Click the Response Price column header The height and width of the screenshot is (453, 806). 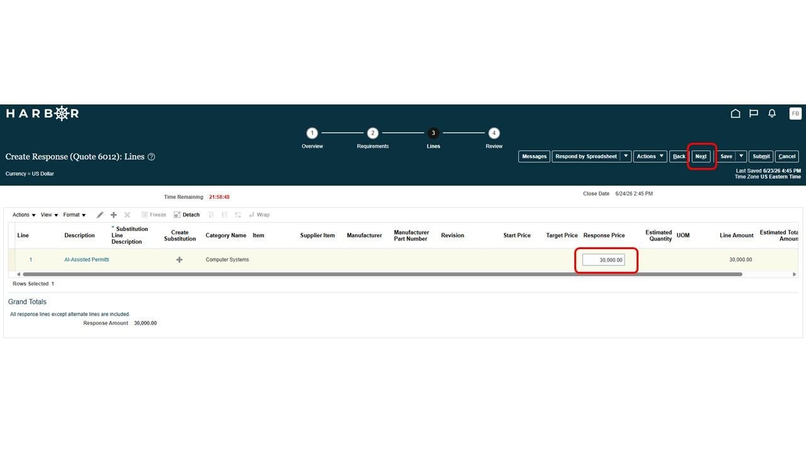coord(604,235)
